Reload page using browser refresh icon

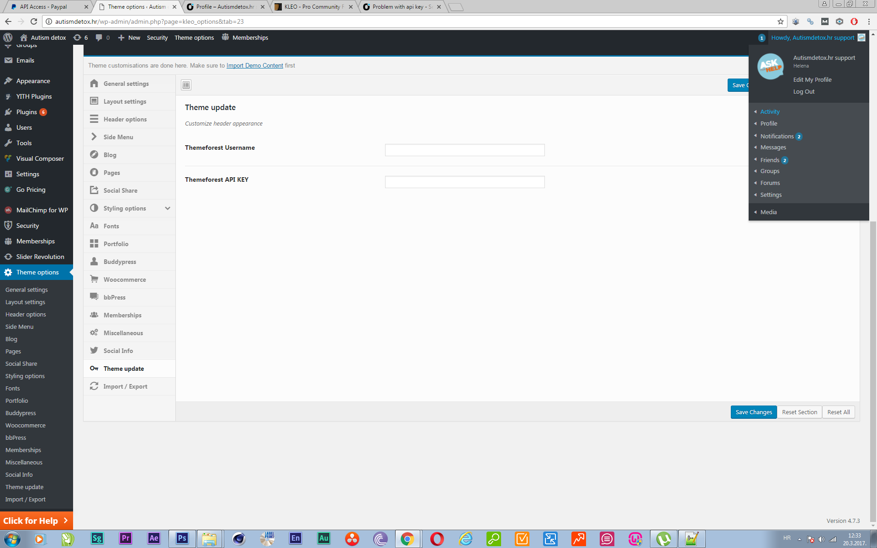(34, 21)
